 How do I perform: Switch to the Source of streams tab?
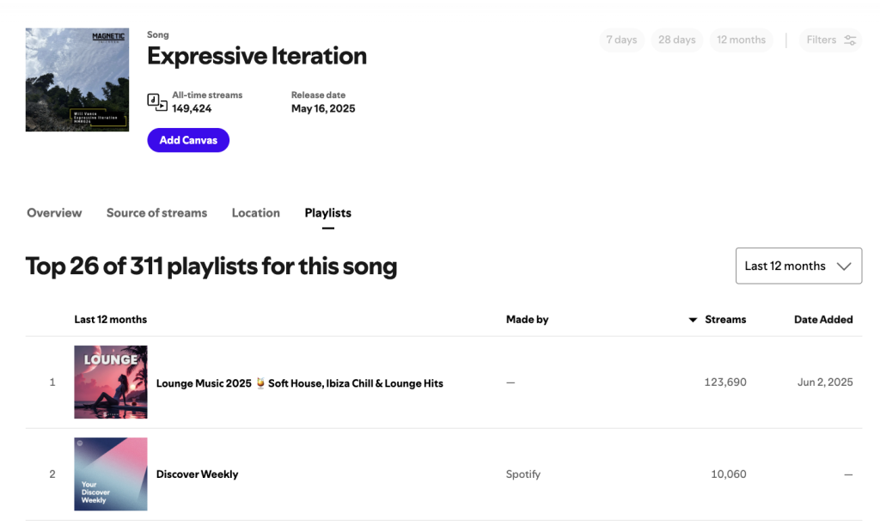156,213
